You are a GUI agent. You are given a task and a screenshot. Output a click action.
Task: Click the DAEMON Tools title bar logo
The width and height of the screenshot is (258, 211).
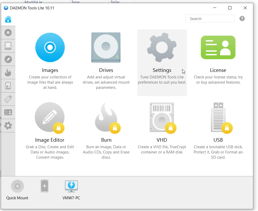[6, 8]
